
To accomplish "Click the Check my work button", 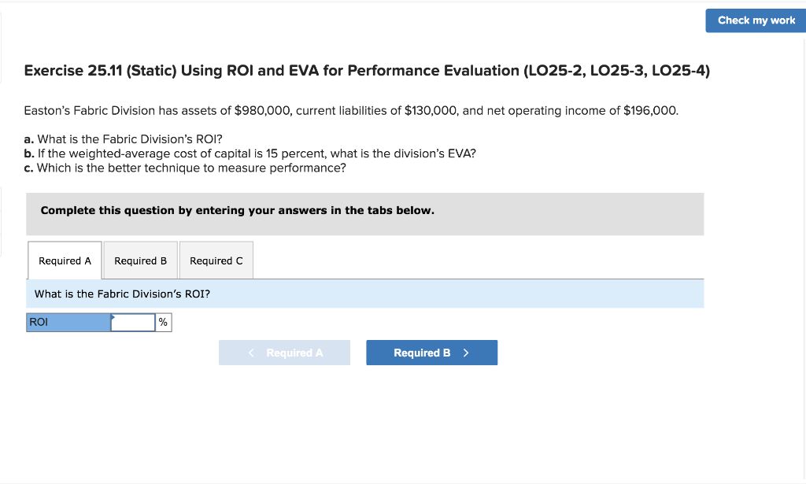I will (x=754, y=20).
